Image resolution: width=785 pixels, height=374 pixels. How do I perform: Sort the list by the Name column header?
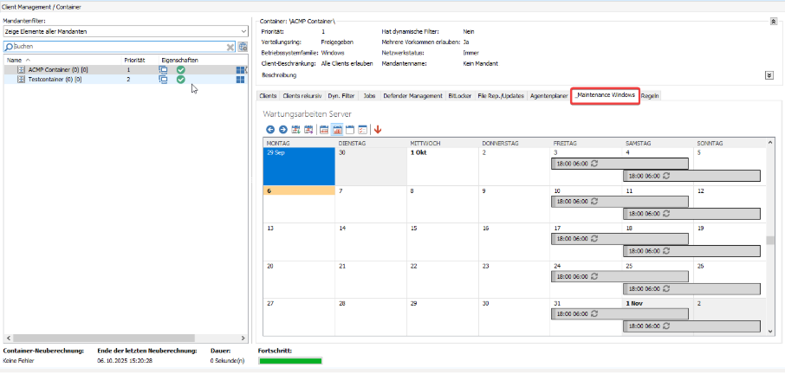coord(15,60)
